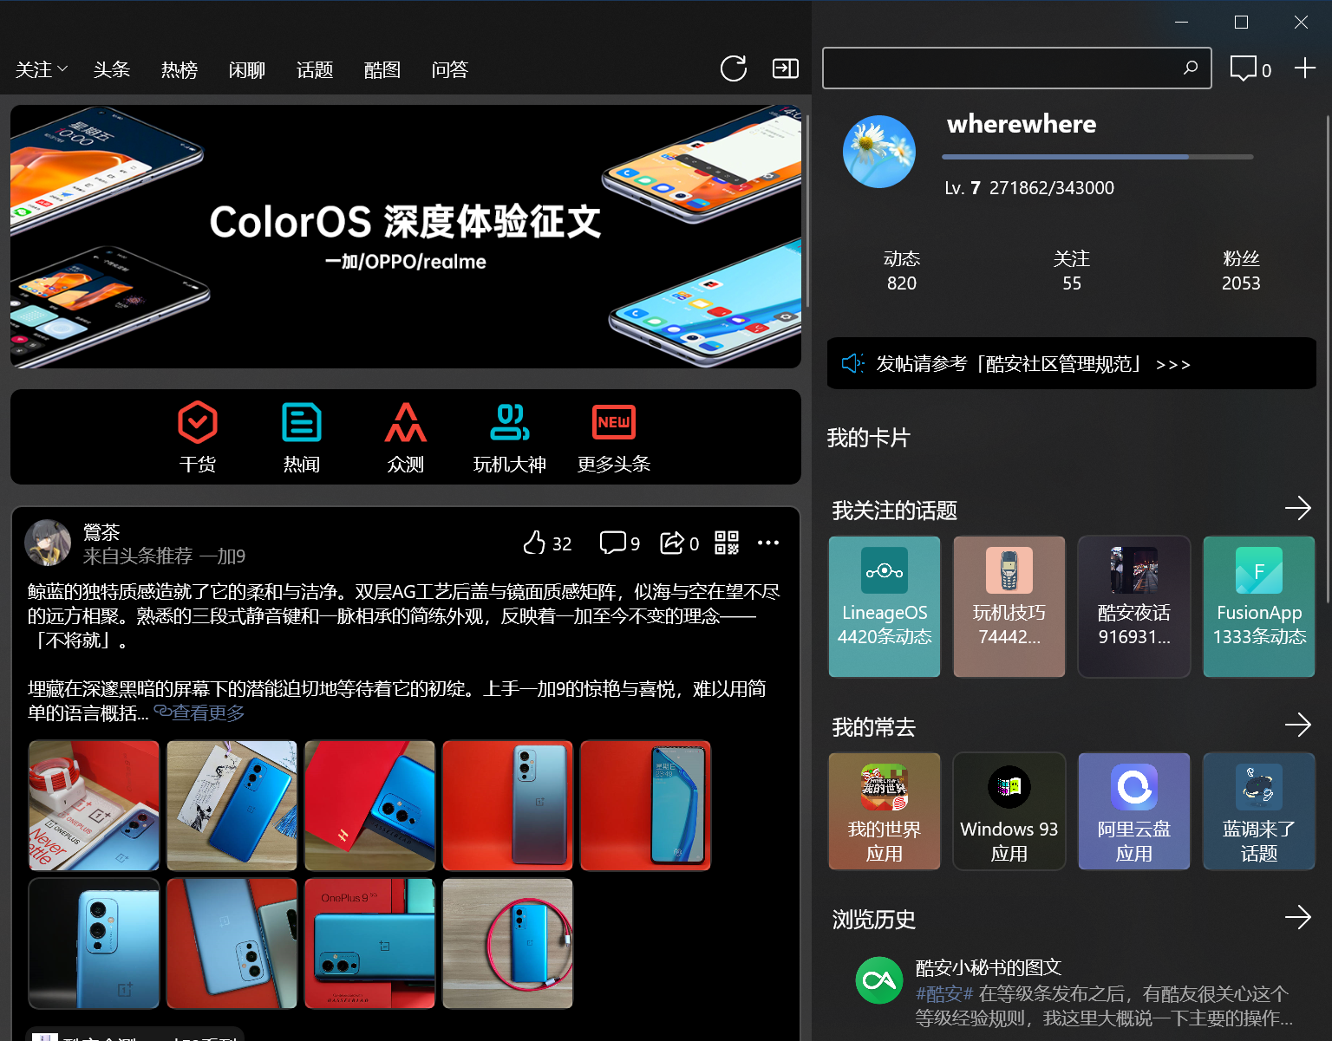
Task: Switch to the 热榜 tab
Action: [180, 69]
